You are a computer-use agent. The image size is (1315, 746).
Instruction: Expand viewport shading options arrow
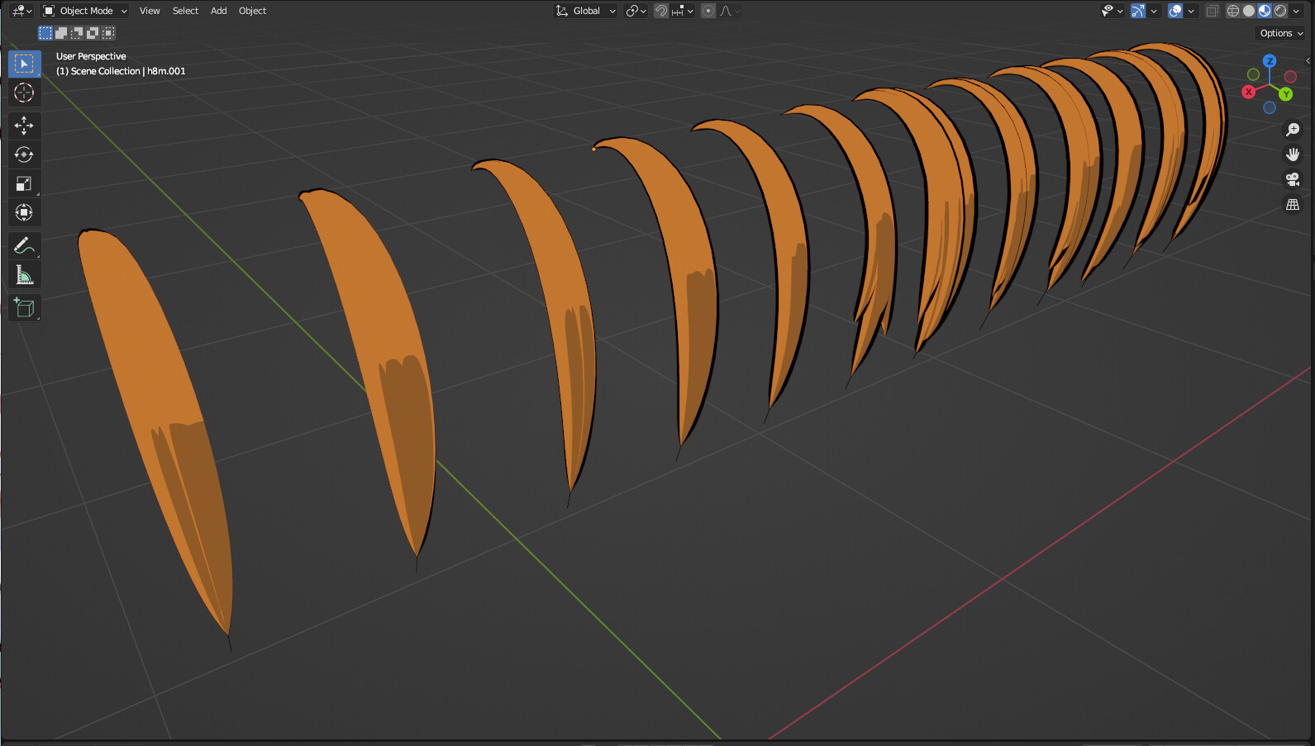(x=1296, y=11)
